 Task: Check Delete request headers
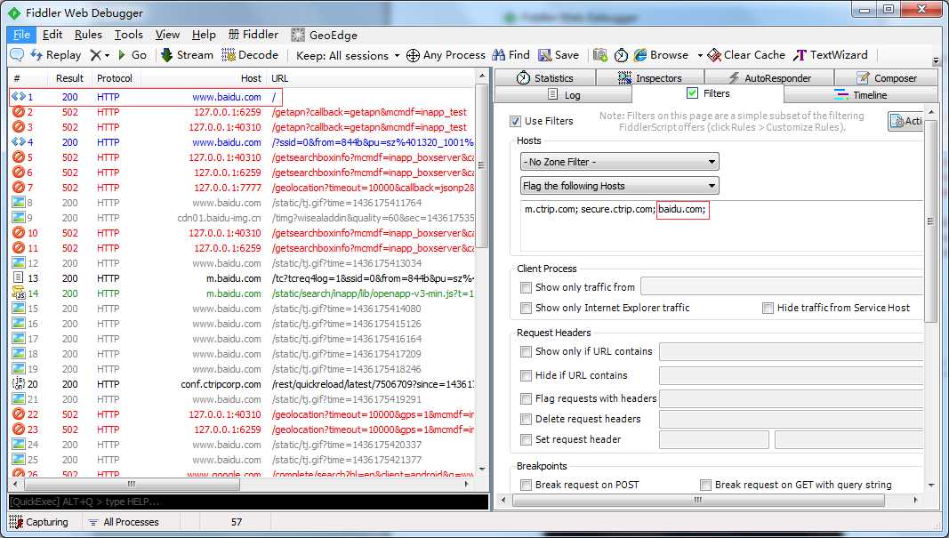tap(526, 420)
